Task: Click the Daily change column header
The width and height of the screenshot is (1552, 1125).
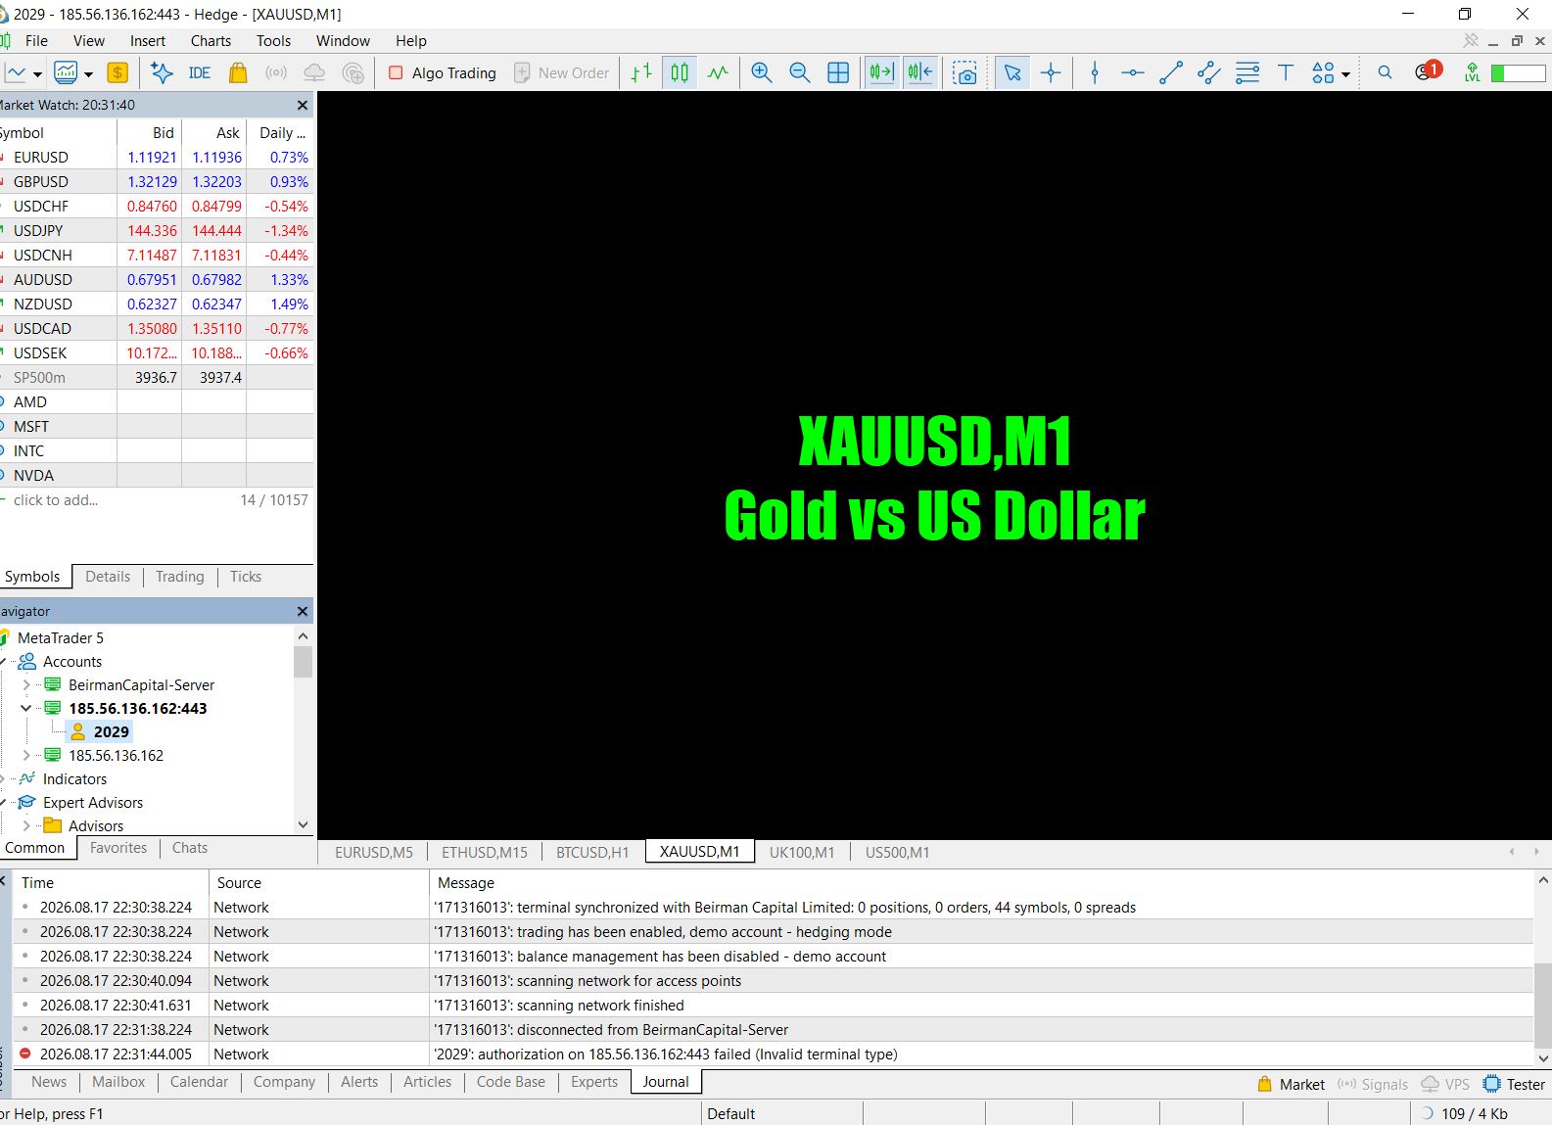Action: tap(280, 132)
